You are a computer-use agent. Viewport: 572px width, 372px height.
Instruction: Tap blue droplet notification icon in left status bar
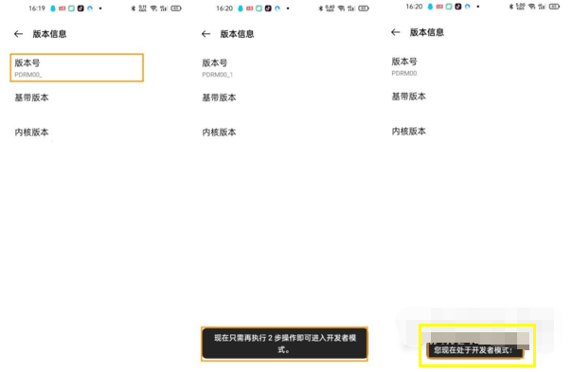53,9
